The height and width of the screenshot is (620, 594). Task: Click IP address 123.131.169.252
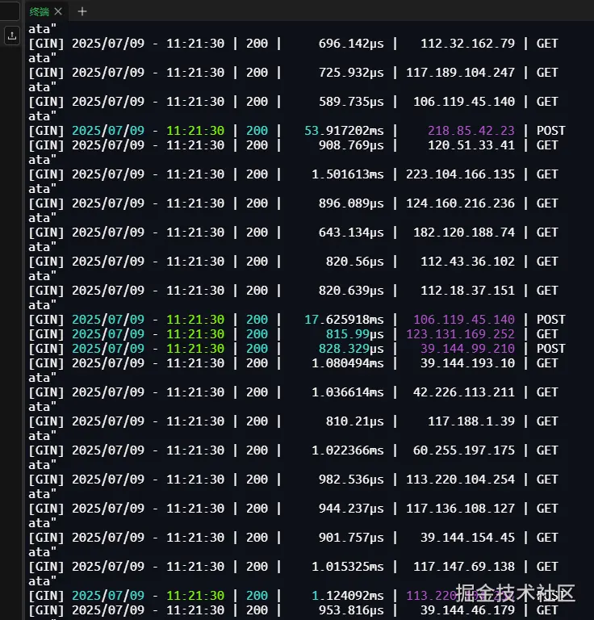460,334
